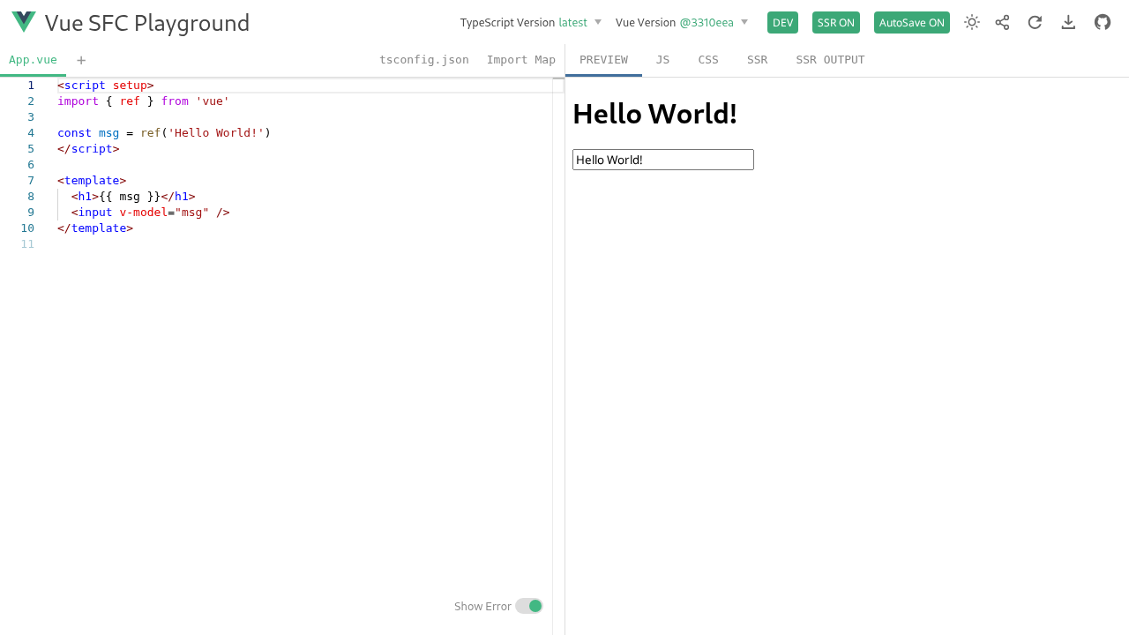Select the App.vue file tab
The width and height of the screenshot is (1129, 635).
(33, 60)
